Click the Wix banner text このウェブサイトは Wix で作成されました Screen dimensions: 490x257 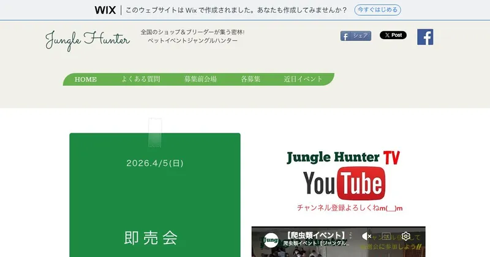tap(190, 10)
